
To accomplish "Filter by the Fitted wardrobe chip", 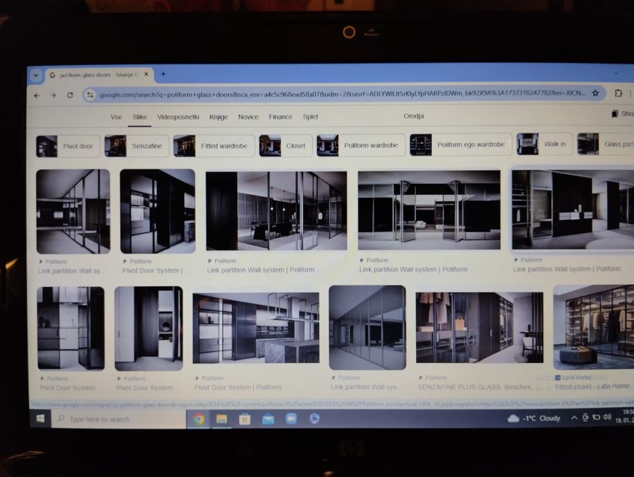I will pos(214,146).
